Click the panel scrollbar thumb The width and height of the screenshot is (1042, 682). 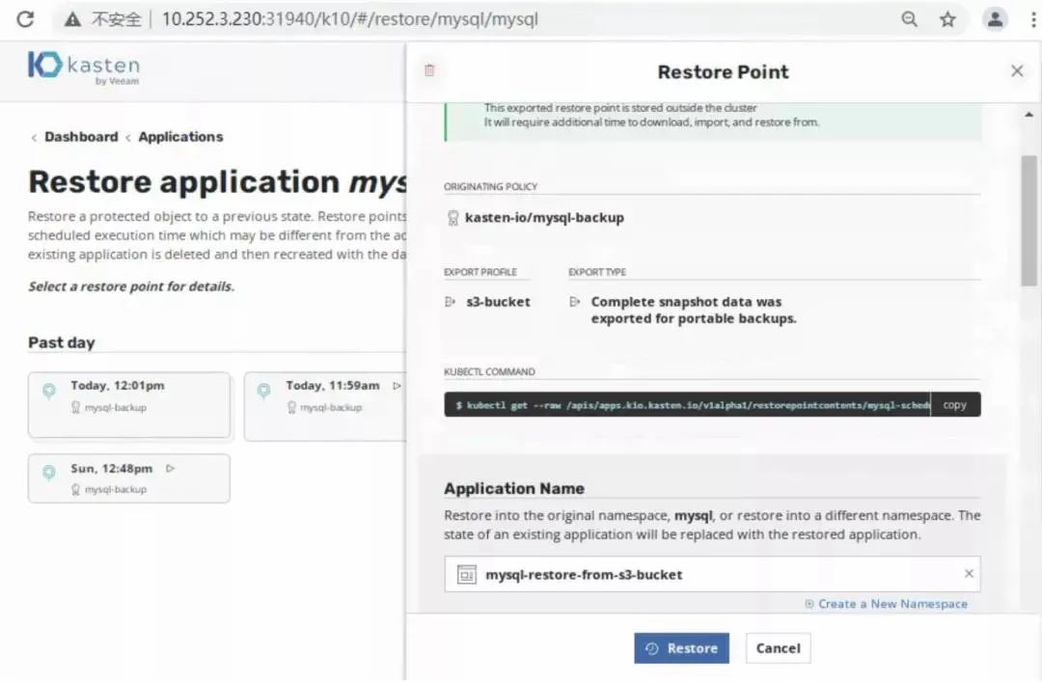[x=1029, y=220]
